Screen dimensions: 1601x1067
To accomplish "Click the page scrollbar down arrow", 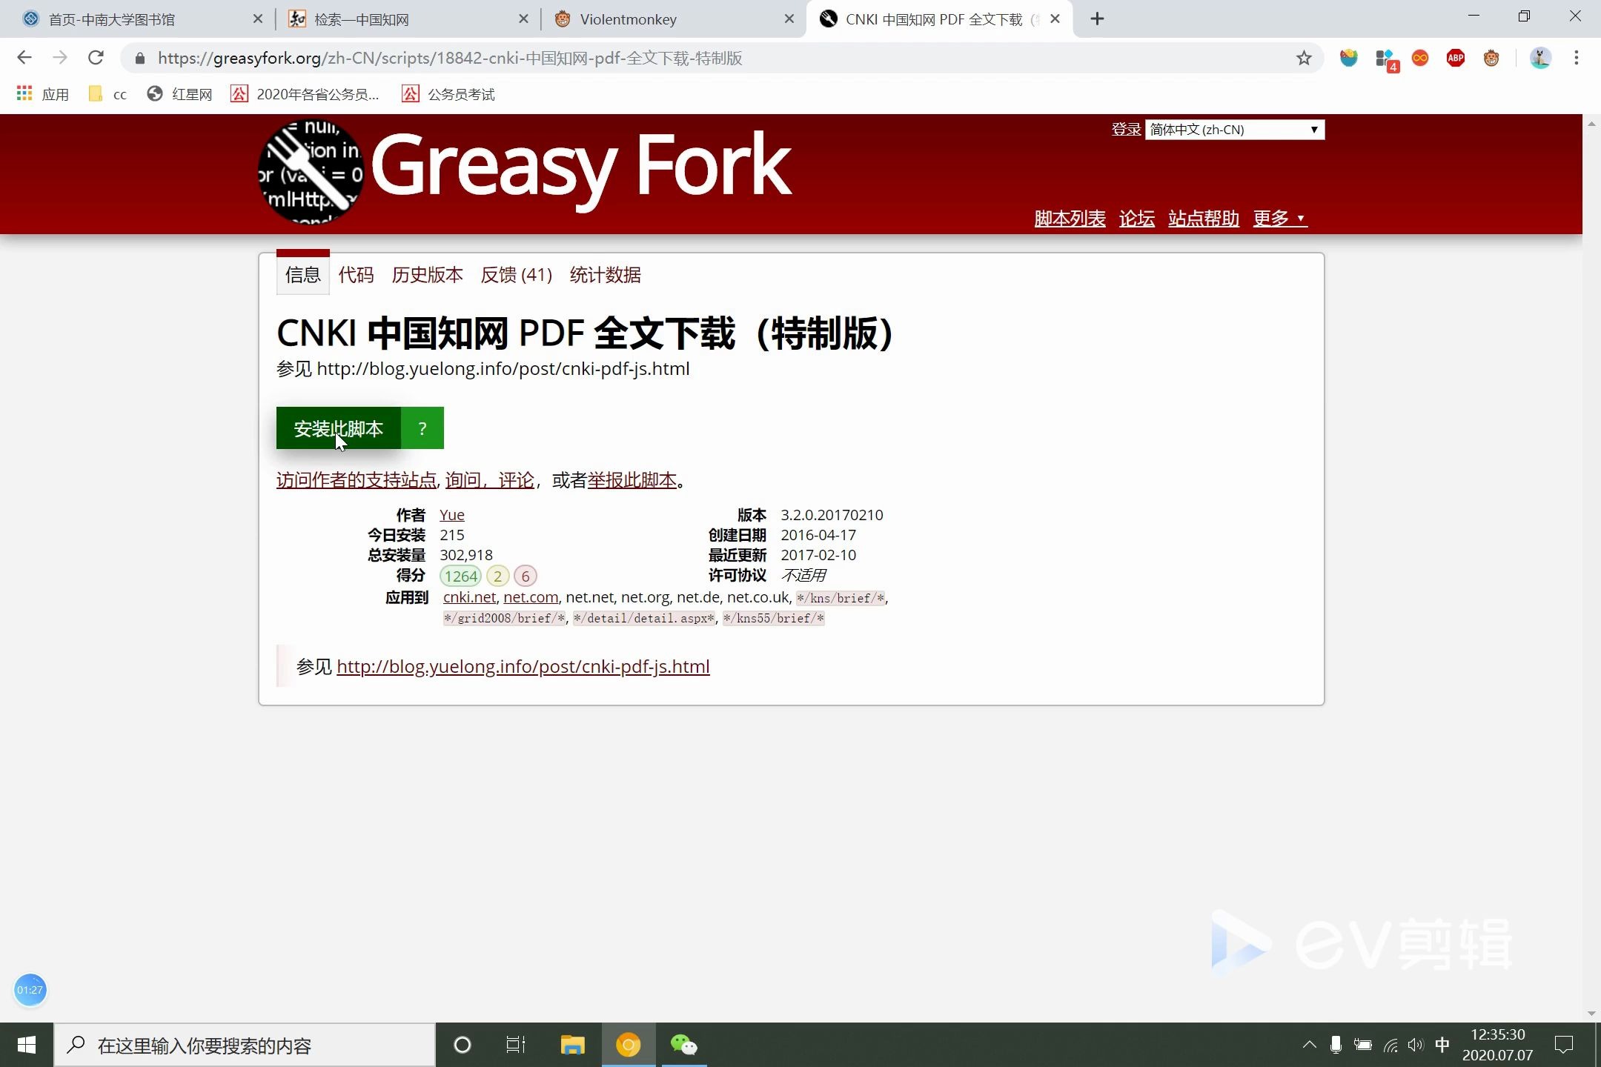I will (1591, 1014).
